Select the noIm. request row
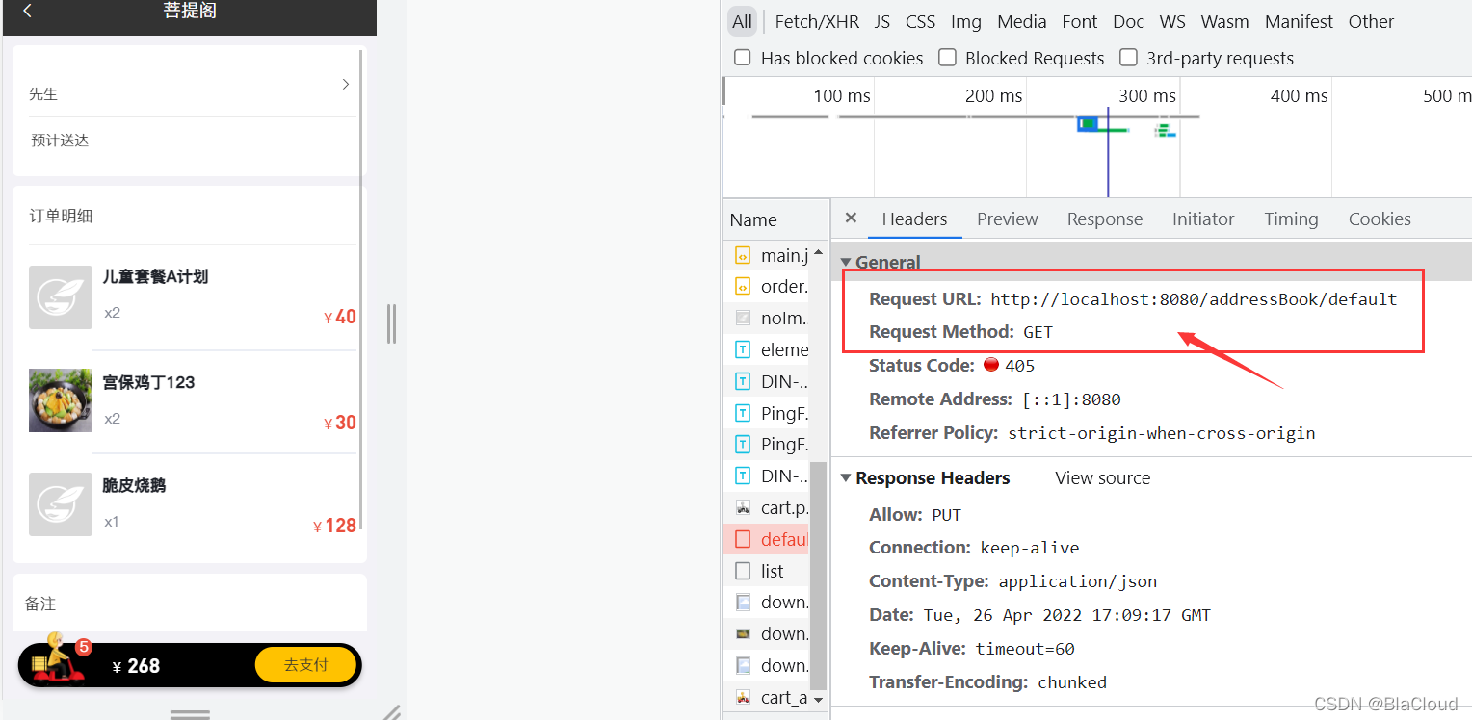Viewport: 1472px width, 720px height. tap(767, 318)
